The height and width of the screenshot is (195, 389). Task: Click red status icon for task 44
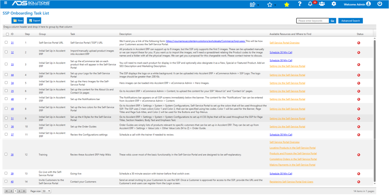click(x=359, y=75)
